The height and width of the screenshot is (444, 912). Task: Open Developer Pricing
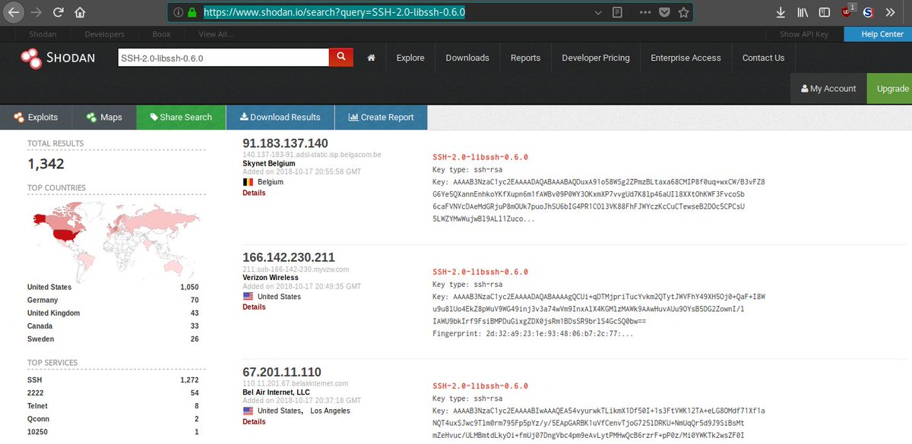click(x=596, y=58)
